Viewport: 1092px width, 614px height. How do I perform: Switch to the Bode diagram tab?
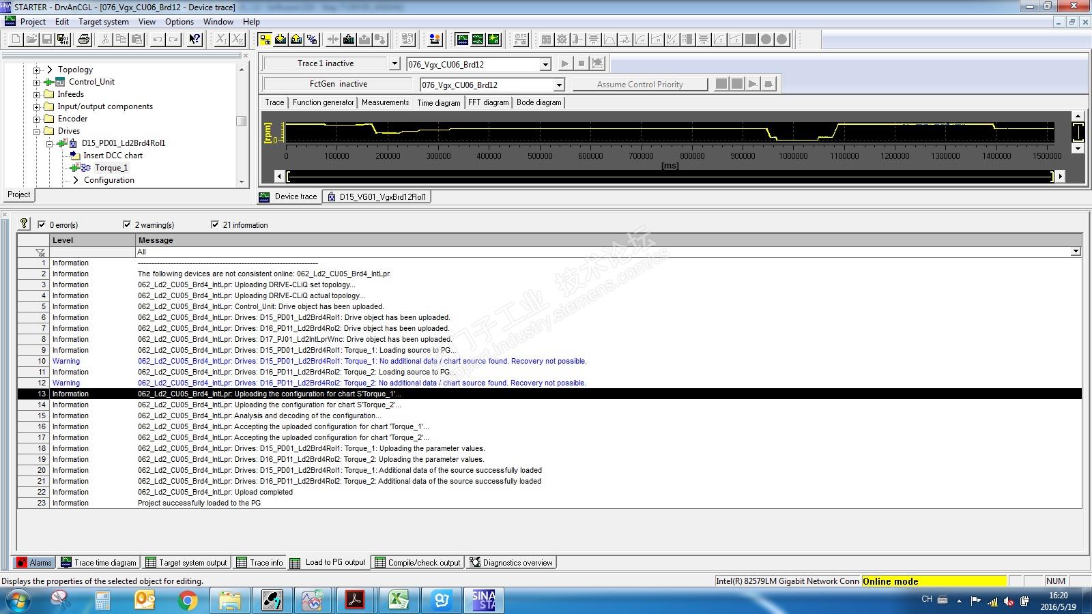point(539,102)
